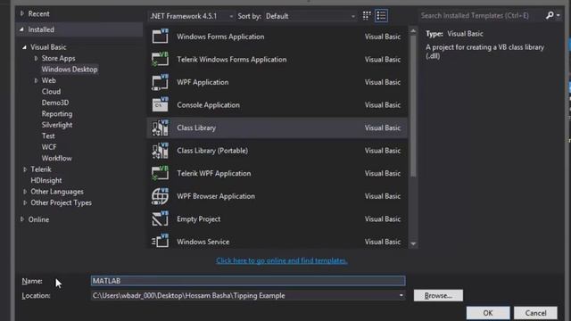Click the Telerik WPF Application icon
The image size is (571, 321).
coord(161,173)
